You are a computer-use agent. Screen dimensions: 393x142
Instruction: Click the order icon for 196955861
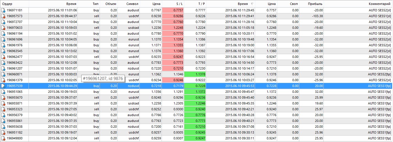pyautogui.click(x=3, y=121)
